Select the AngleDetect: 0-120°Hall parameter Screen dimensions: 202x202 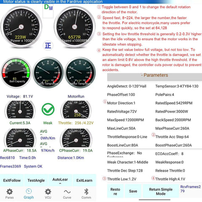[x=127, y=86]
